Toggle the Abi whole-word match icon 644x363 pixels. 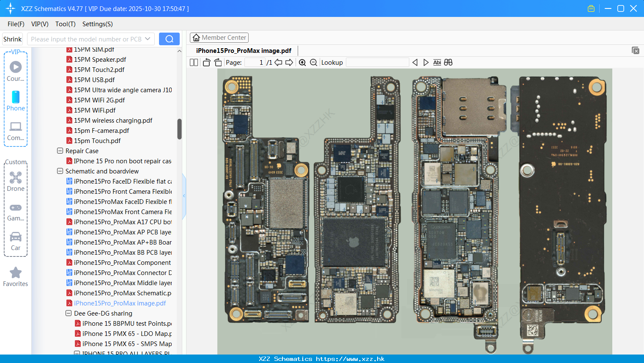437,62
